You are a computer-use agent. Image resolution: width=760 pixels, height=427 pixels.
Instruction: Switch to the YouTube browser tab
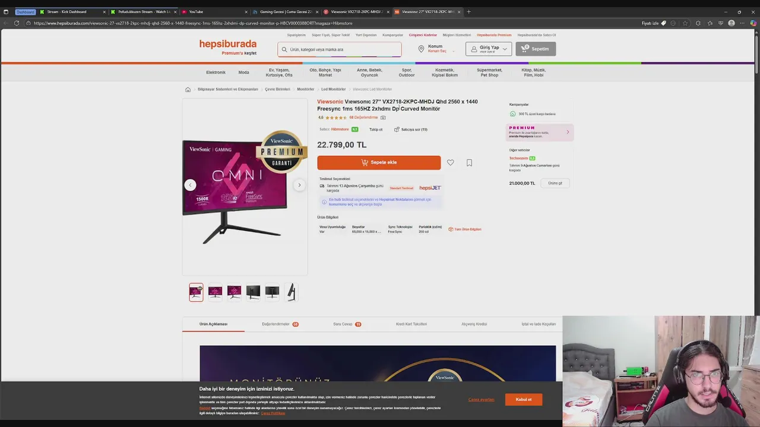[x=214, y=12]
